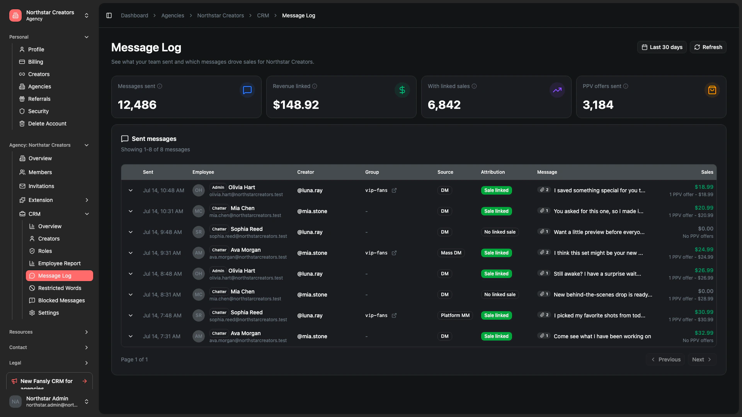Collapse the CRM submenu
742x417 pixels.
(87, 214)
